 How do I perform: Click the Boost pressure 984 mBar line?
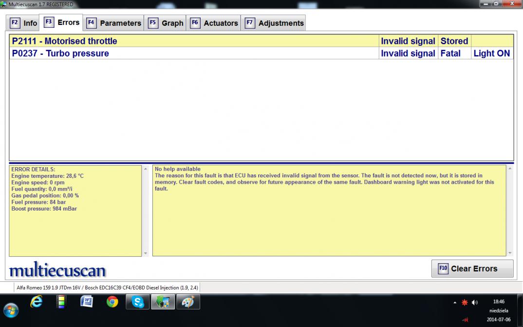pos(44,209)
